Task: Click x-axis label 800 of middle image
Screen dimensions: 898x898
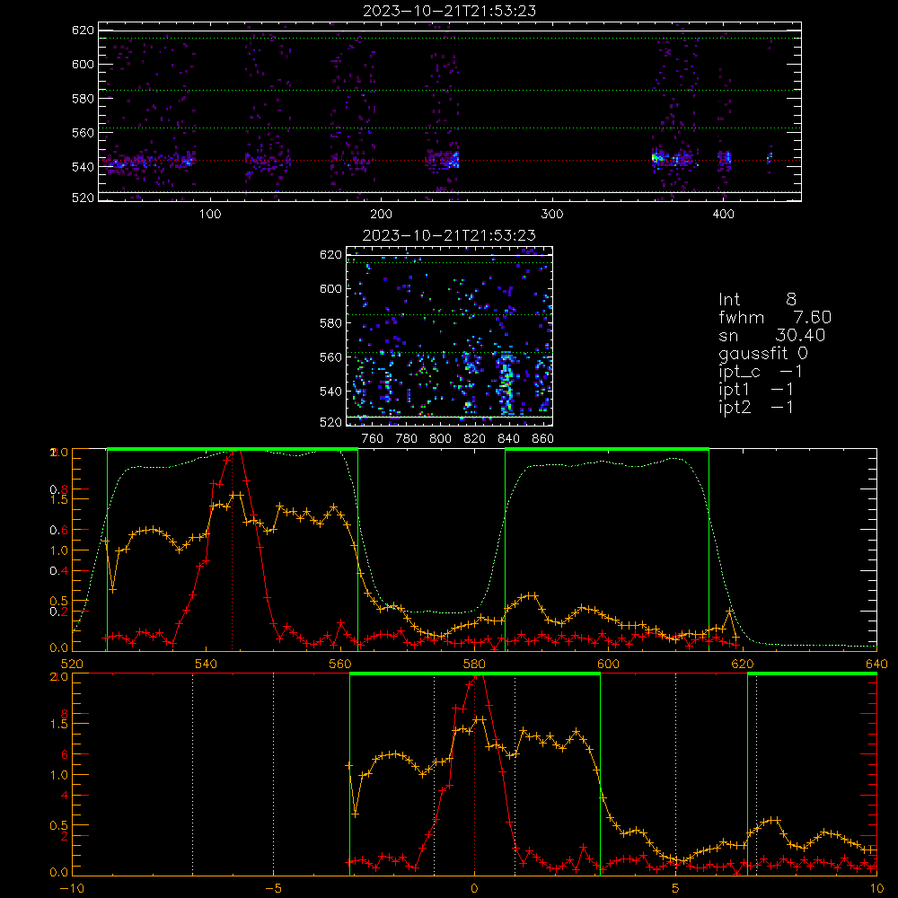Action: pyautogui.click(x=440, y=439)
